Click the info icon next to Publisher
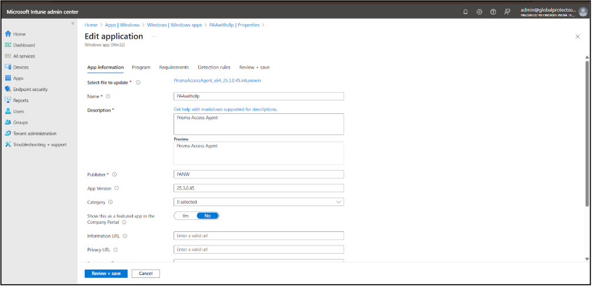Viewport: 592px width, 286px height. [114, 174]
